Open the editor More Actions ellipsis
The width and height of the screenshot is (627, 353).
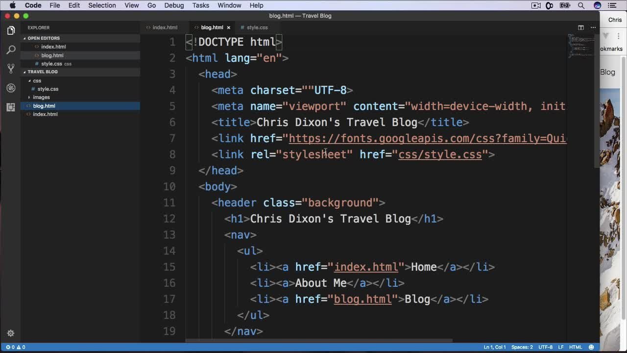click(593, 27)
